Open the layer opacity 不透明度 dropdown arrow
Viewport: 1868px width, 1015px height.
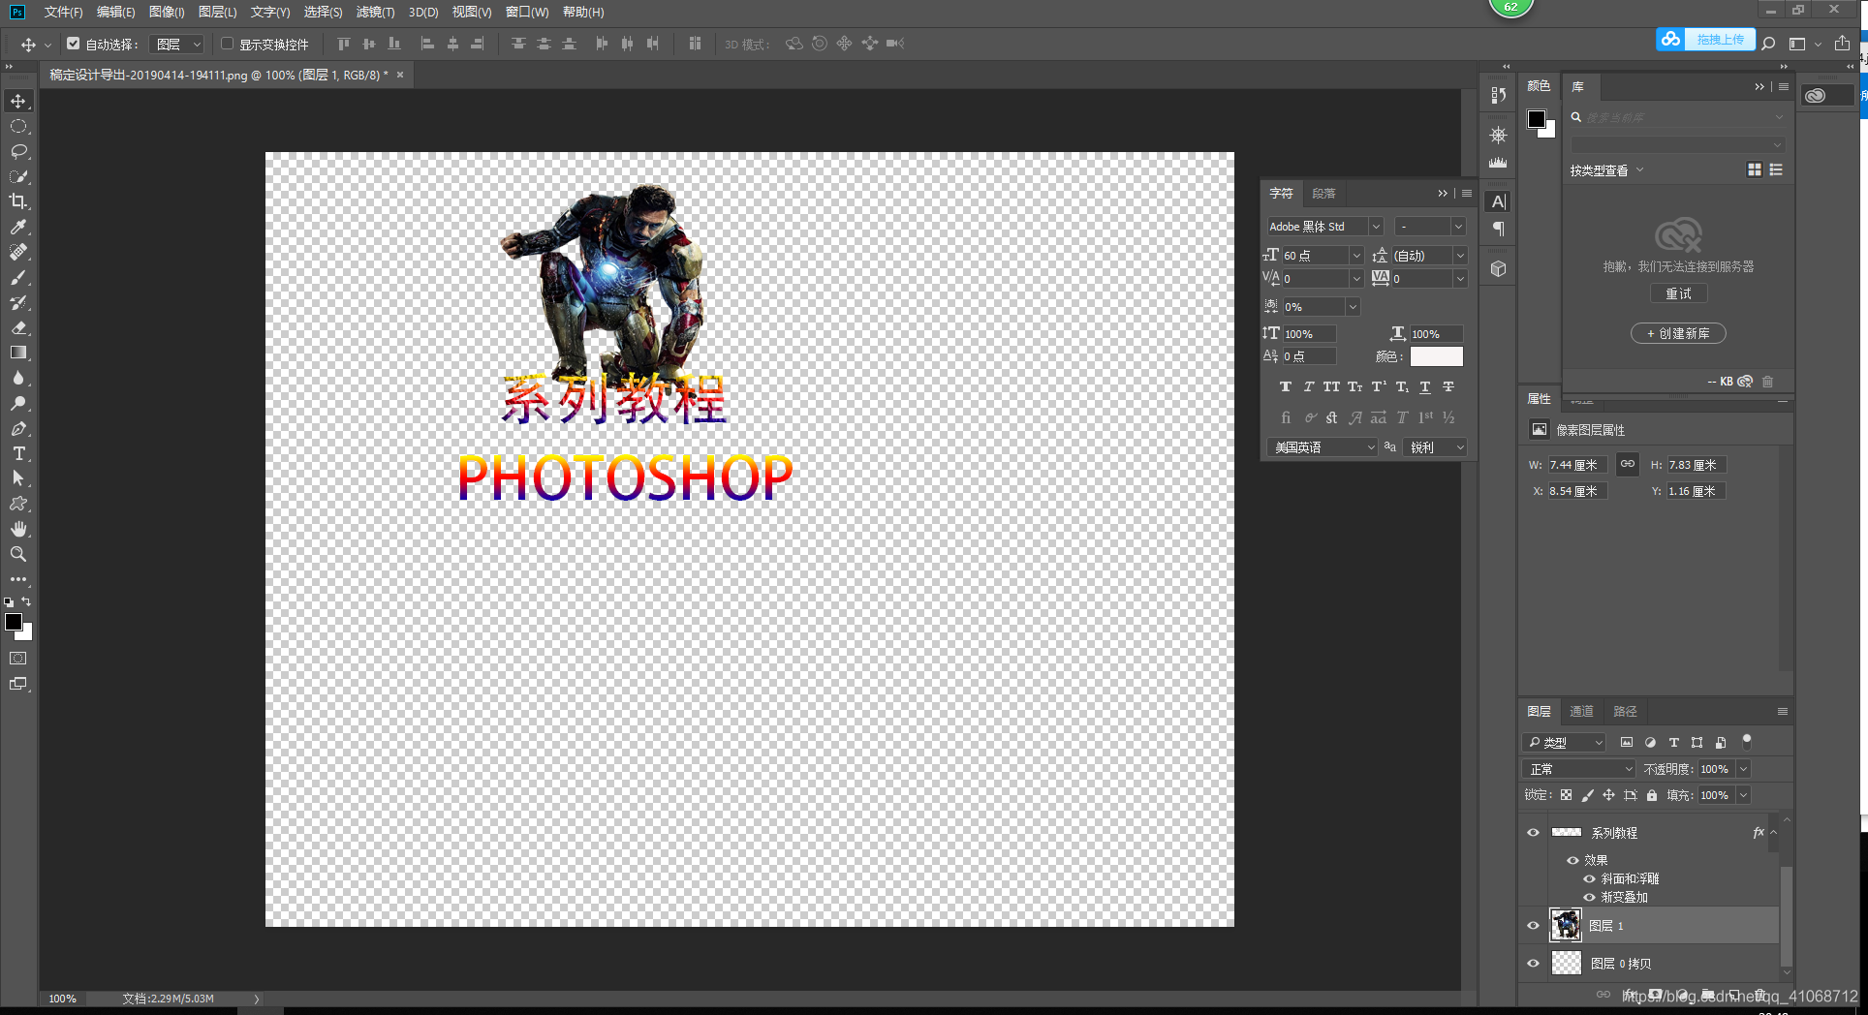(1743, 769)
